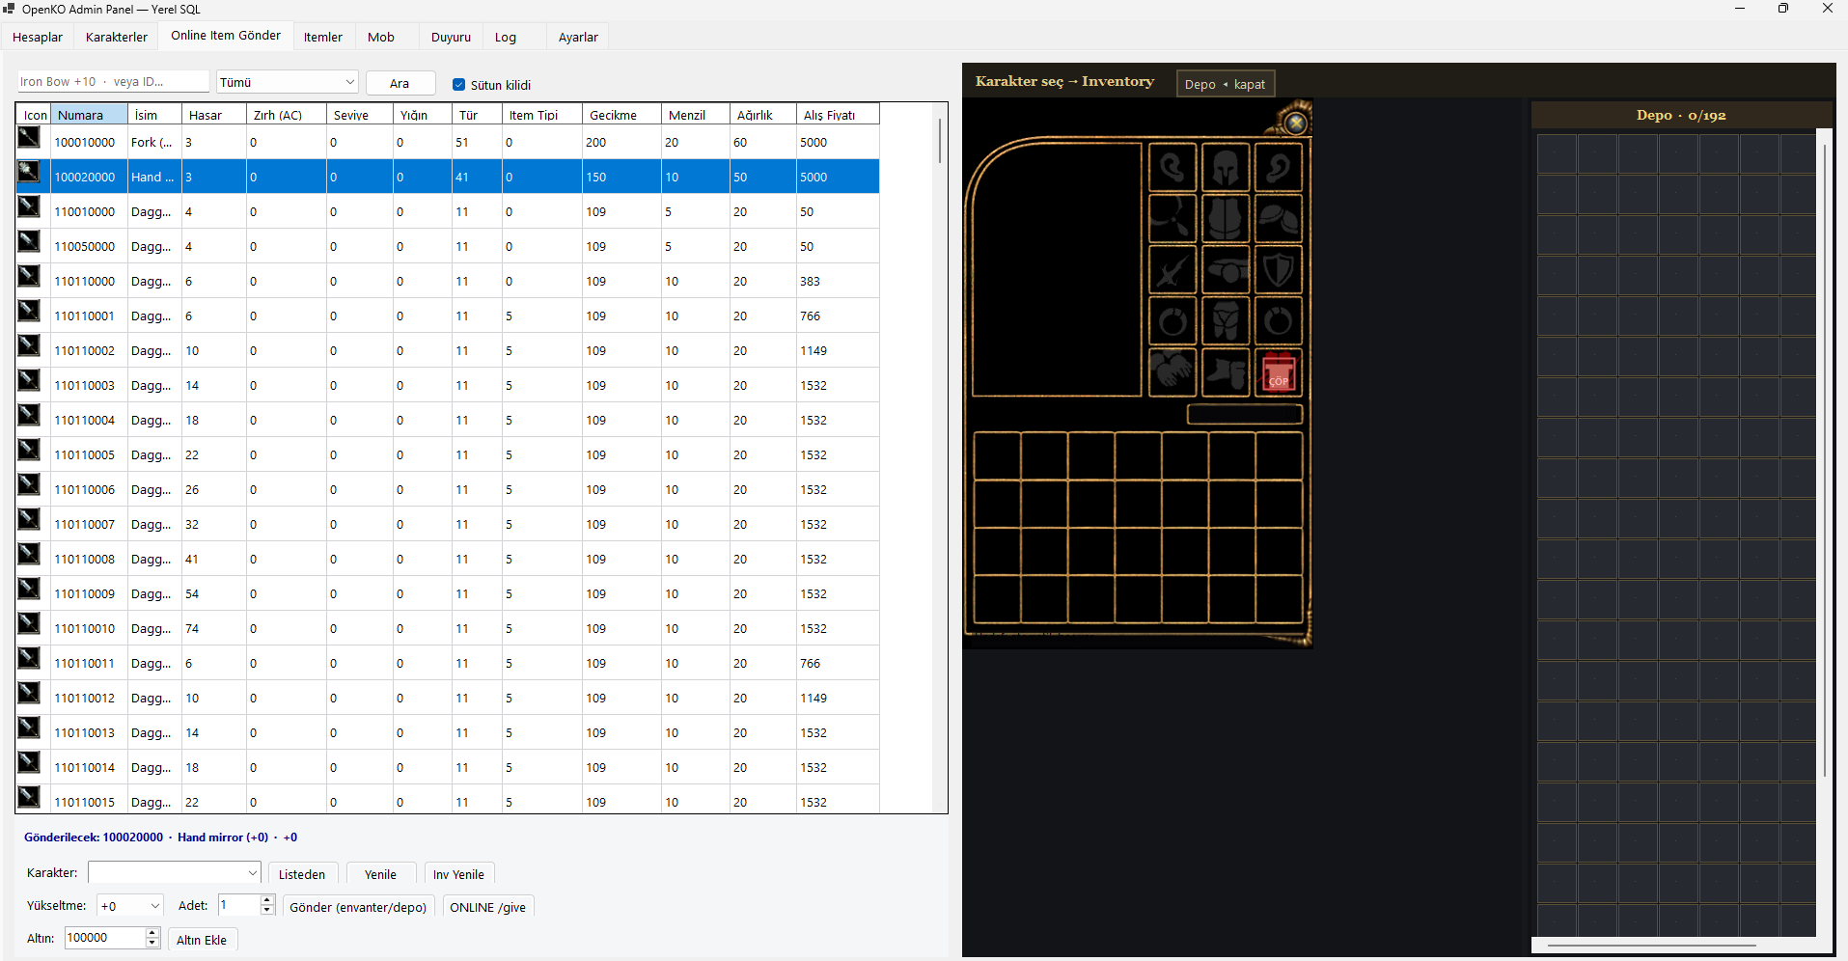
Task: Open the Karakter combo box
Action: click(175, 872)
